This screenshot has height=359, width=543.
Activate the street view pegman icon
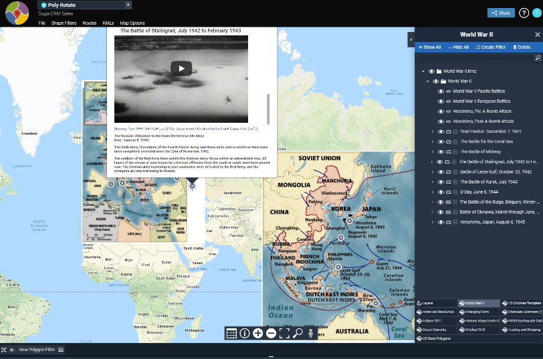pos(311,334)
